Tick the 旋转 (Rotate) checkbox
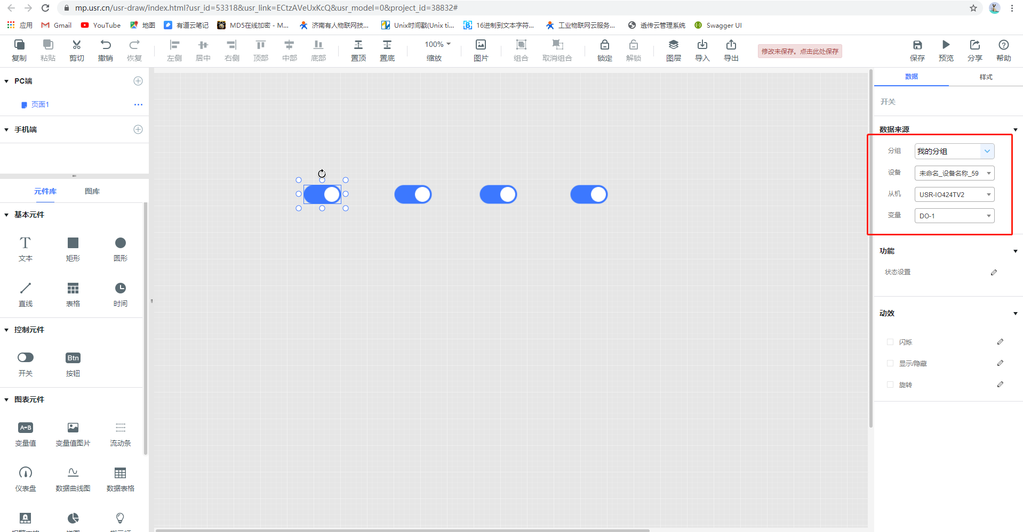The width and height of the screenshot is (1023, 532). 890,384
